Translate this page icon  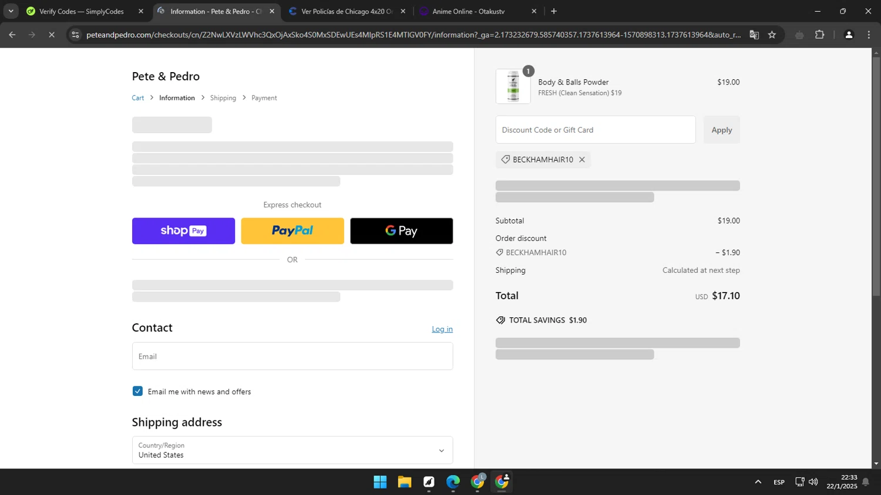(x=754, y=35)
